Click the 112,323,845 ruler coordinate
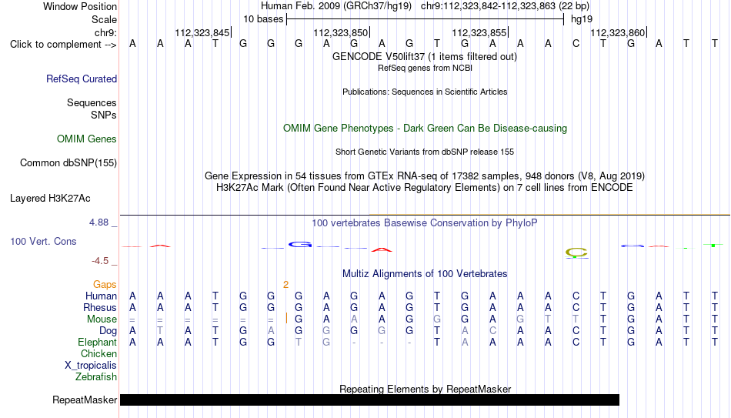Viewport: 731px width, 418px height. (202, 32)
